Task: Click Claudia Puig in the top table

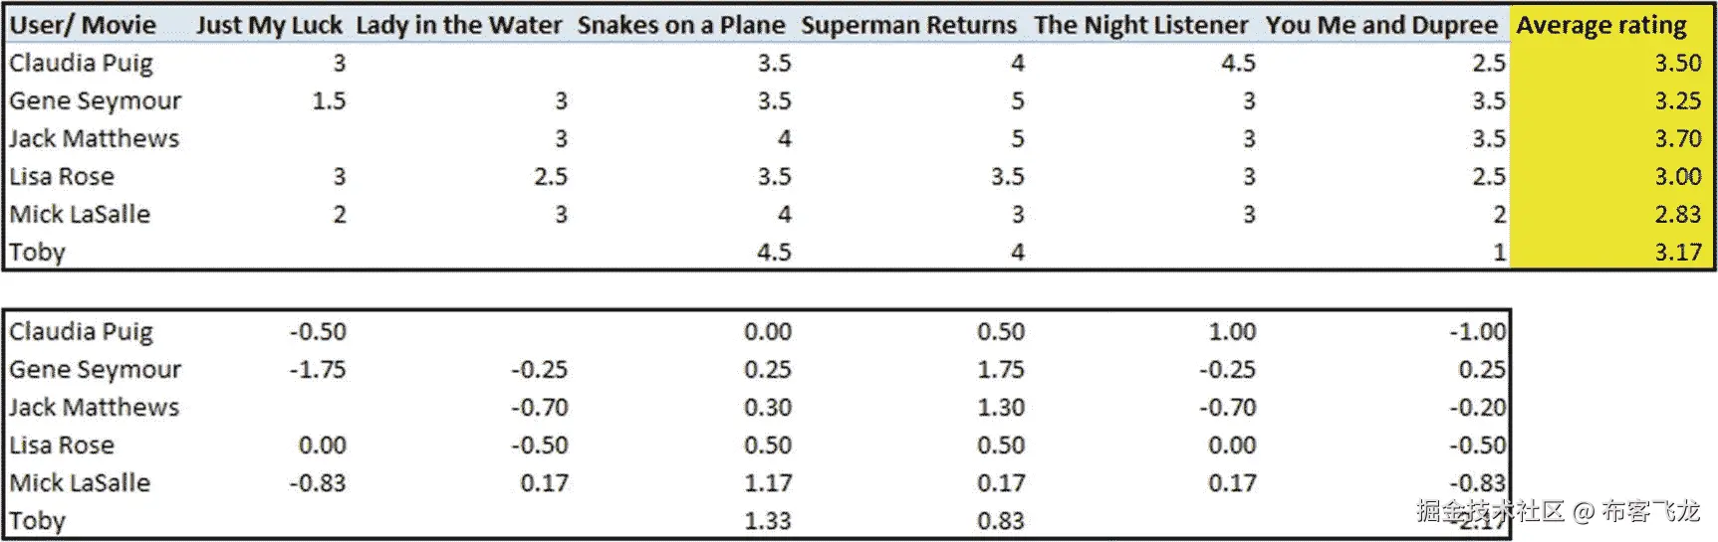Action: [x=82, y=64]
